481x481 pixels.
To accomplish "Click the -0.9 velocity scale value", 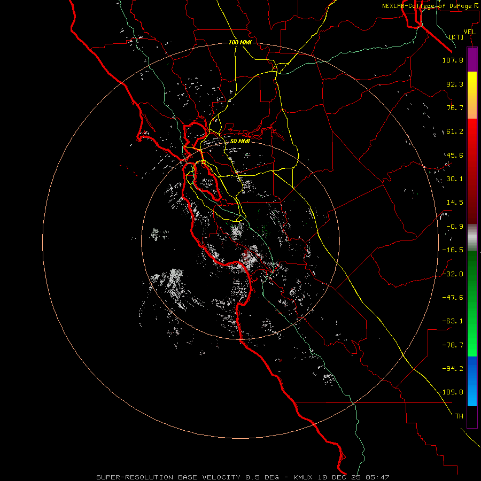I will tap(455, 227).
